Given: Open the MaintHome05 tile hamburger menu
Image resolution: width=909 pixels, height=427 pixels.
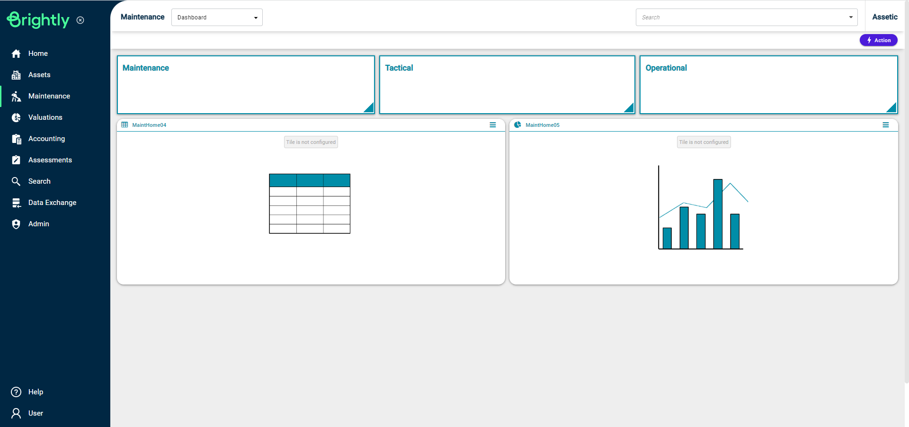Looking at the screenshot, I should [x=886, y=125].
